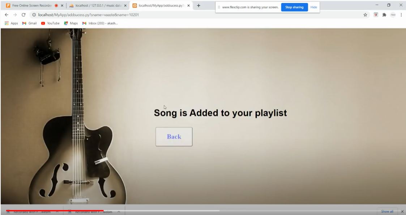This screenshot has width=406, height=215.
Task: Open the YouTube bookmark
Action: click(x=51, y=23)
